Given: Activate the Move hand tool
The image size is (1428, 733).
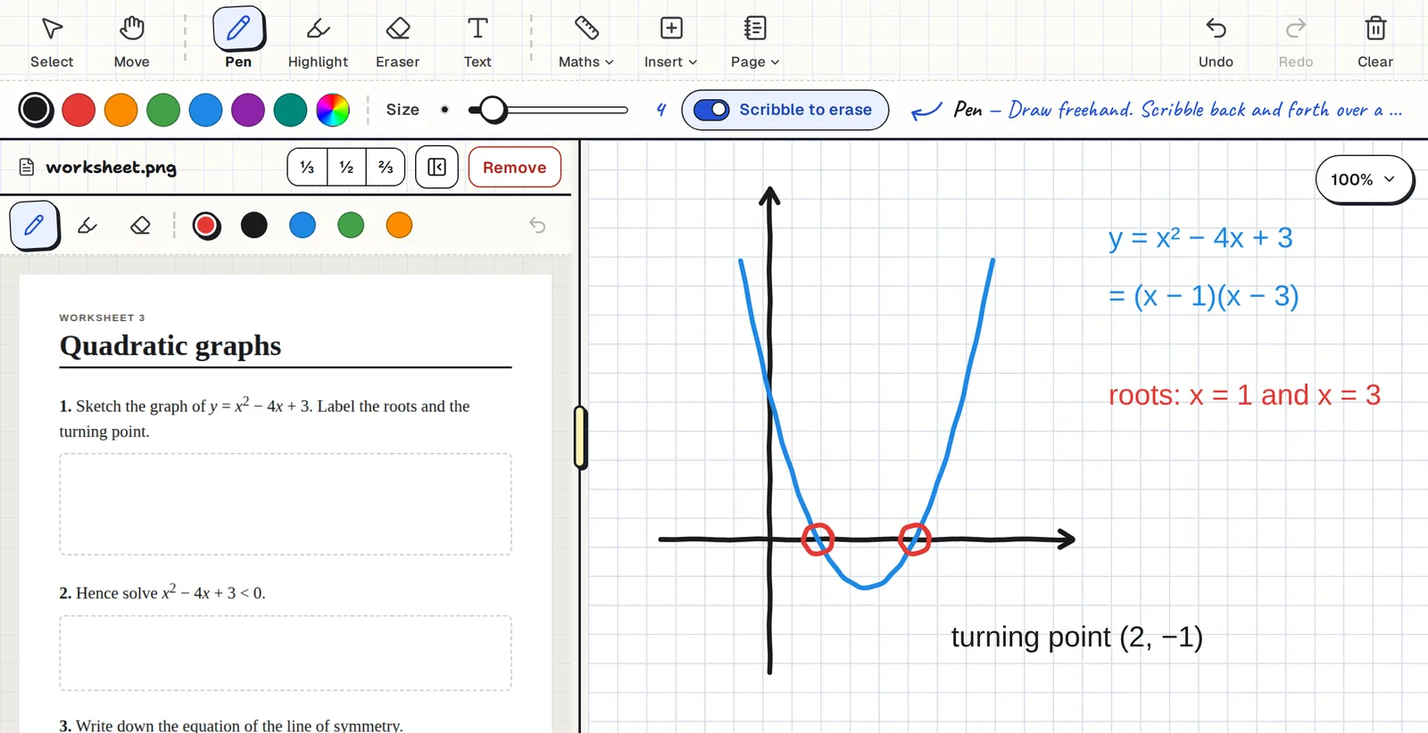Looking at the screenshot, I should [x=131, y=40].
